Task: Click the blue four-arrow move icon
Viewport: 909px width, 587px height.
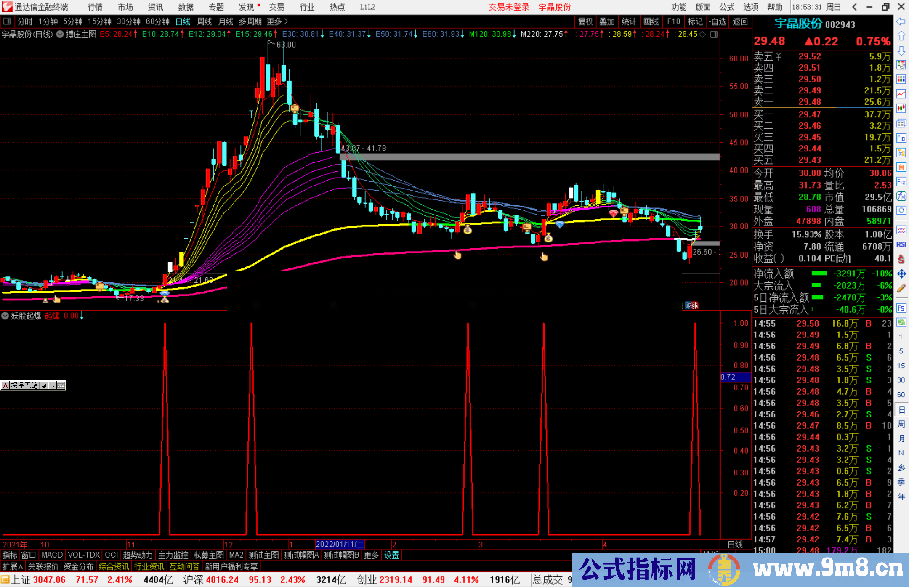Action: pyautogui.click(x=901, y=274)
